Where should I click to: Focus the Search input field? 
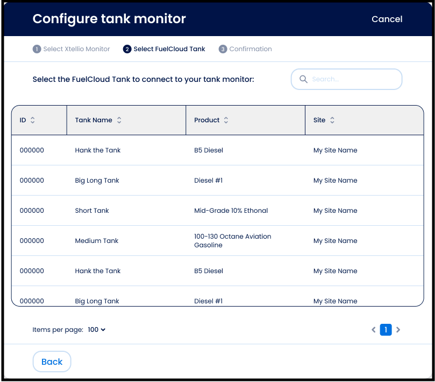pyautogui.click(x=352, y=79)
